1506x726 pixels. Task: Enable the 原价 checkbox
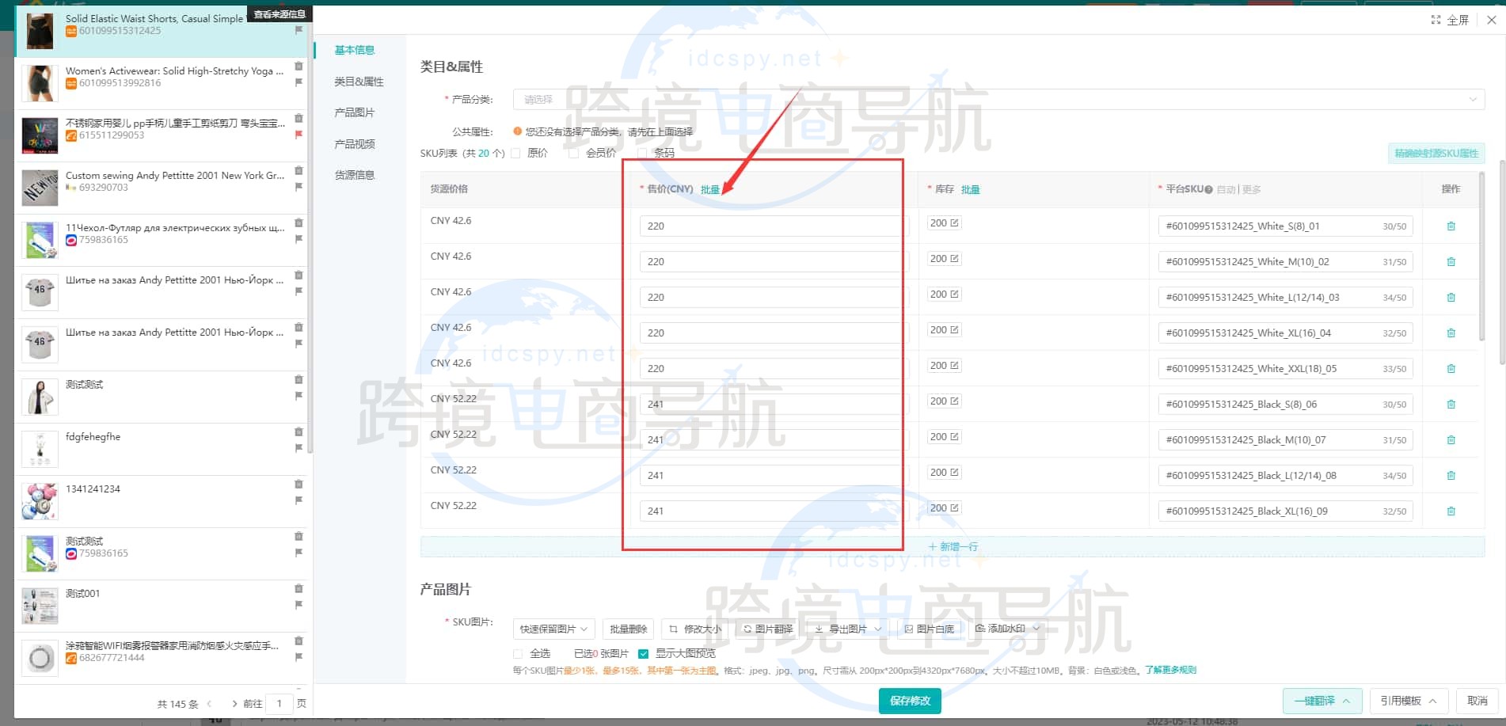tap(516, 153)
